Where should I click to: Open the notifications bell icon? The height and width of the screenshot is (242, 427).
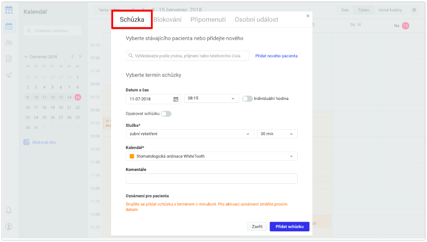pyautogui.click(x=9, y=210)
